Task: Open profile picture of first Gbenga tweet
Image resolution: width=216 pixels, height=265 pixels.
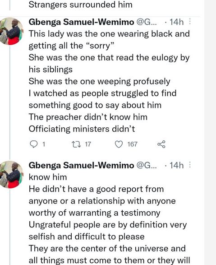Action: pyautogui.click(x=10, y=31)
